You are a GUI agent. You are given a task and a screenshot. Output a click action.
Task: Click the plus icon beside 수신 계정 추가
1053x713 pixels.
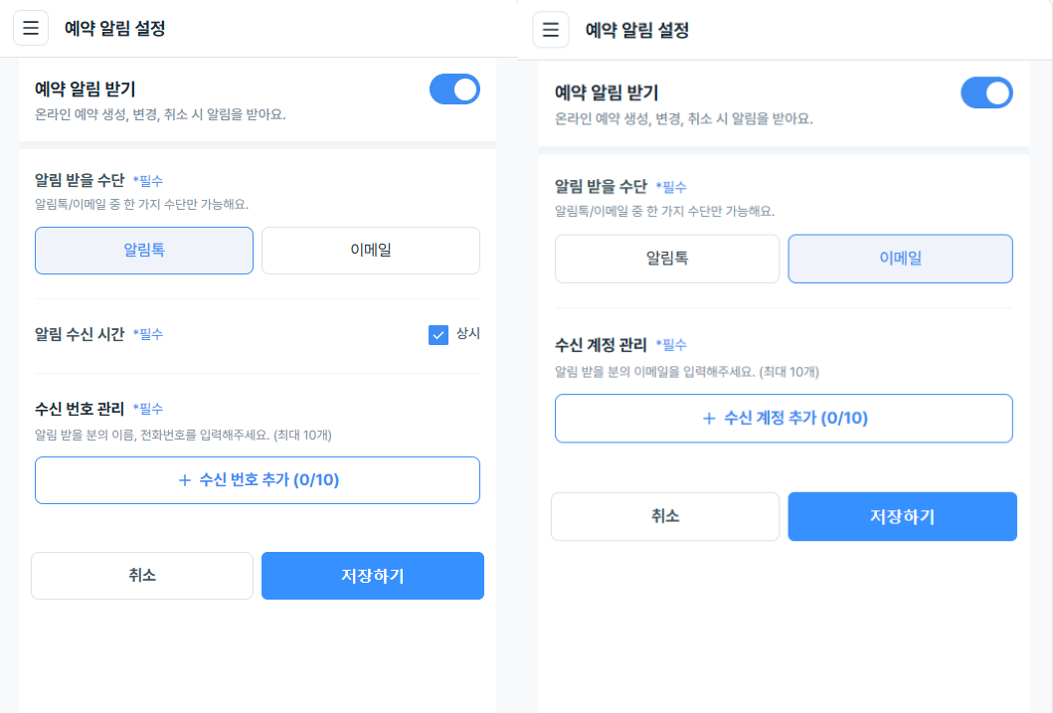709,419
